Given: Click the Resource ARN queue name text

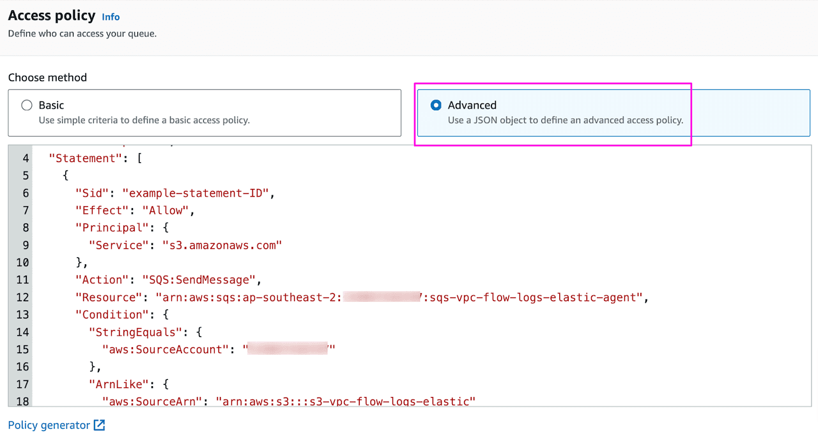Looking at the screenshot, I should (536, 297).
